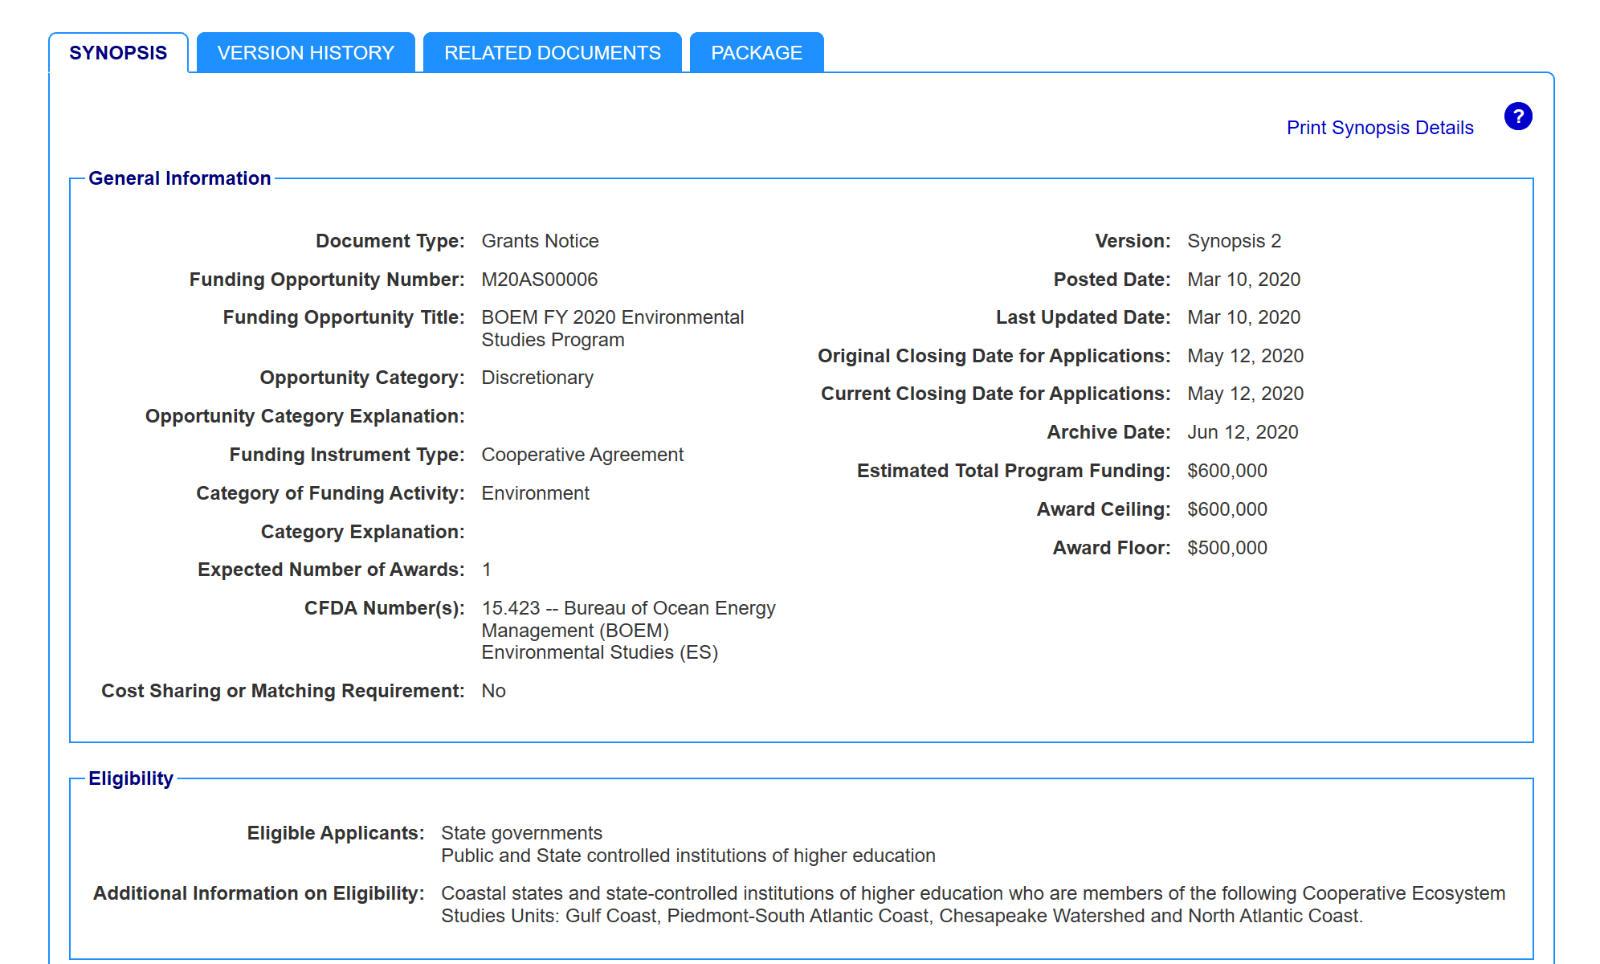Click Public and State controlled institutions line
Screen dimensions: 1600x964
pyautogui.click(x=688, y=856)
